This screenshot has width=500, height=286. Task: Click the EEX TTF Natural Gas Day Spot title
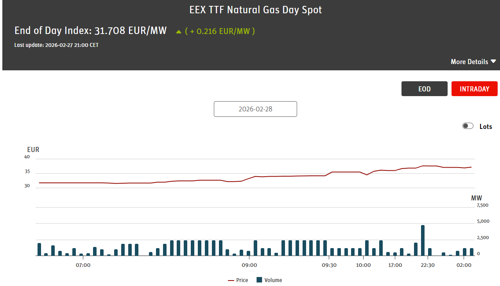coord(256,10)
